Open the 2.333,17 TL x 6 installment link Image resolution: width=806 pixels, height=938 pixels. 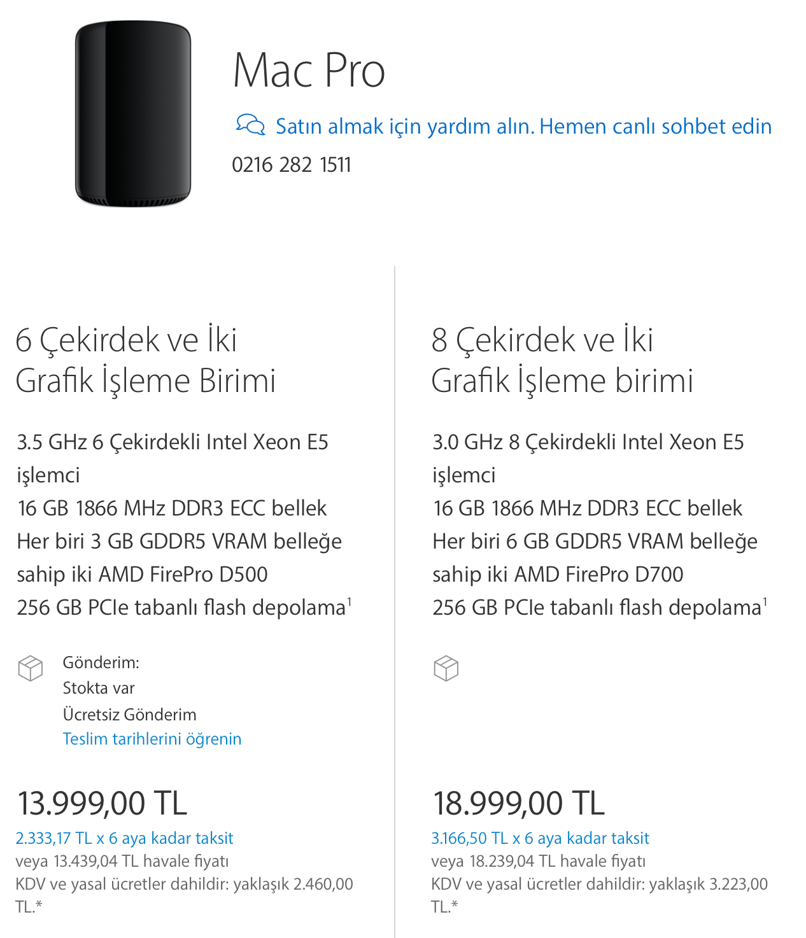coord(124,838)
